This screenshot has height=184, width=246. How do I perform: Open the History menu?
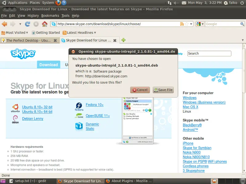pyautogui.click(x=33, y=16)
